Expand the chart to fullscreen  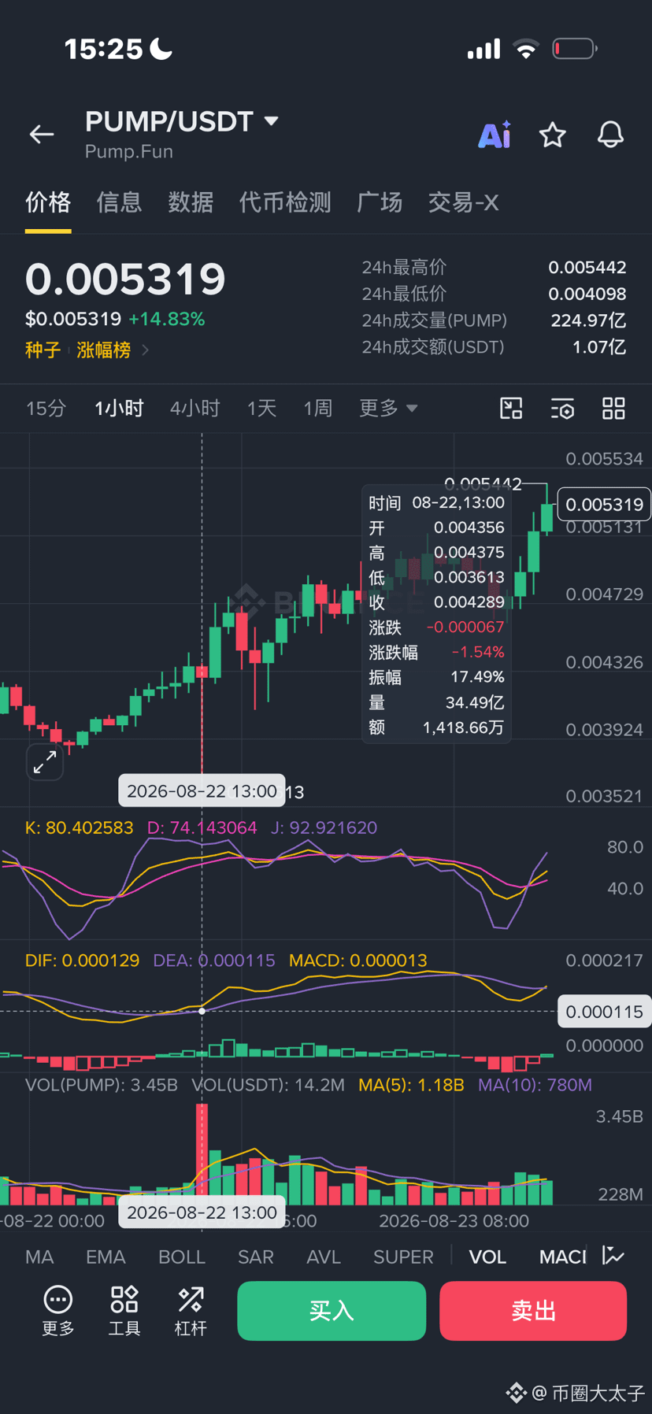pyautogui.click(x=45, y=761)
